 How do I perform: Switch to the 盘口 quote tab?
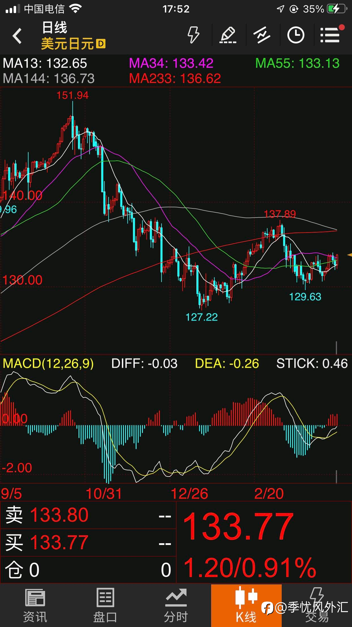(105, 606)
